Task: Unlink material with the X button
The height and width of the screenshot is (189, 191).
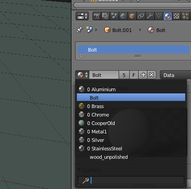Action: [x=151, y=75]
